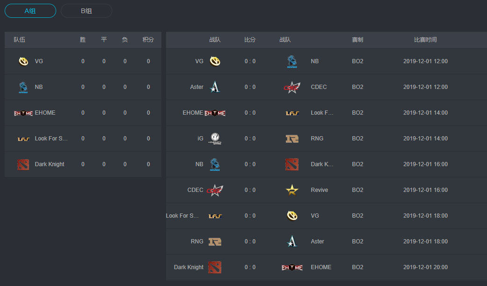Click Revive team name in match list
Screen dimensions: 487x286
click(x=319, y=190)
